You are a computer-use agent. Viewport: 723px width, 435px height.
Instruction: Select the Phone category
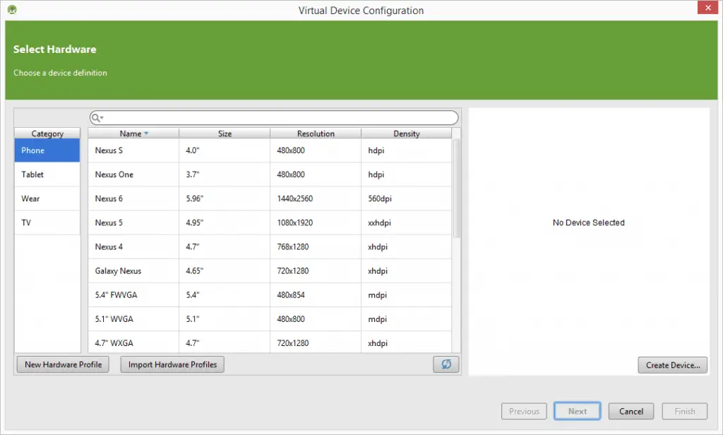point(47,150)
